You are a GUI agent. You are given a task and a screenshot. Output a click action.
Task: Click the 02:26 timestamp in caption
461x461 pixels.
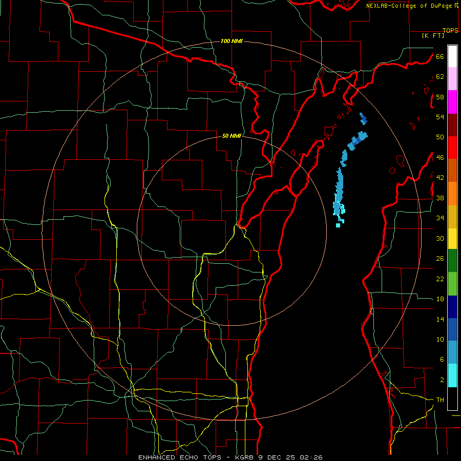(311, 457)
